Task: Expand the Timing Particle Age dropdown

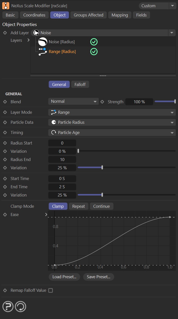Action: tap(112, 133)
